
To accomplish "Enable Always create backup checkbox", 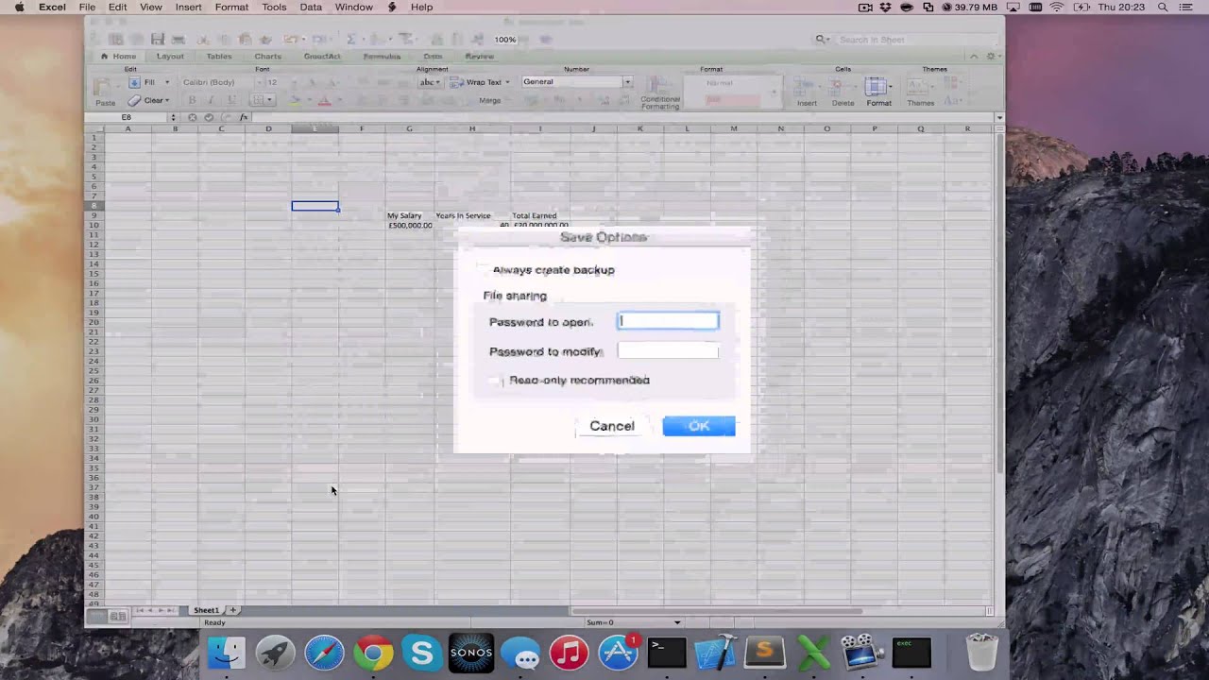I will coord(483,270).
